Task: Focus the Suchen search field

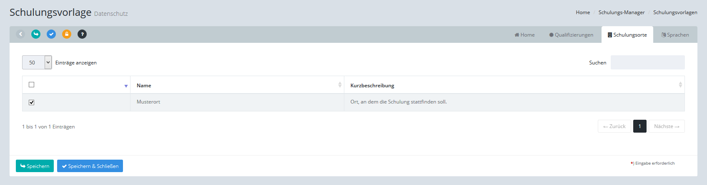Action: pos(647,62)
